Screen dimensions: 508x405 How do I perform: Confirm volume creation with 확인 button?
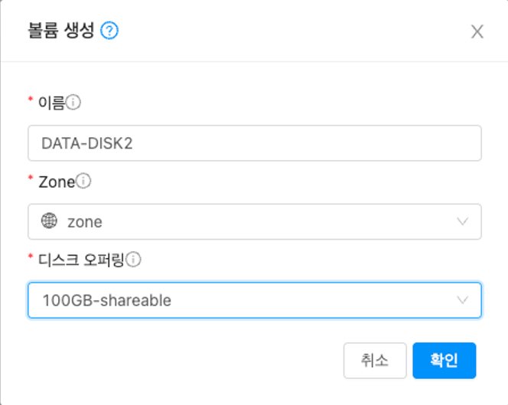click(x=444, y=361)
